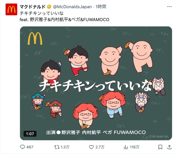Click the 1時間 timestamp link
The height and width of the screenshot is (154, 177).
(x=101, y=7)
